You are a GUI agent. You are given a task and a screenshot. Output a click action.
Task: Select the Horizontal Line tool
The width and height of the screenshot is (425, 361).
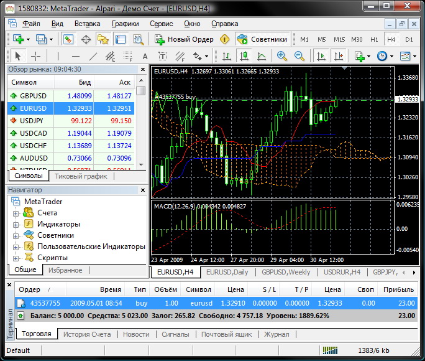[76, 56]
